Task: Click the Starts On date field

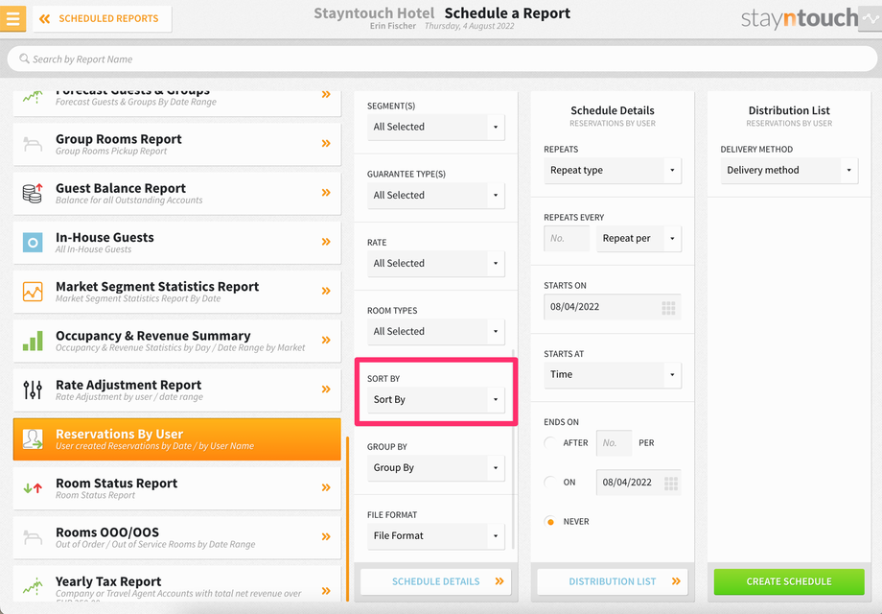Action: 613,307
